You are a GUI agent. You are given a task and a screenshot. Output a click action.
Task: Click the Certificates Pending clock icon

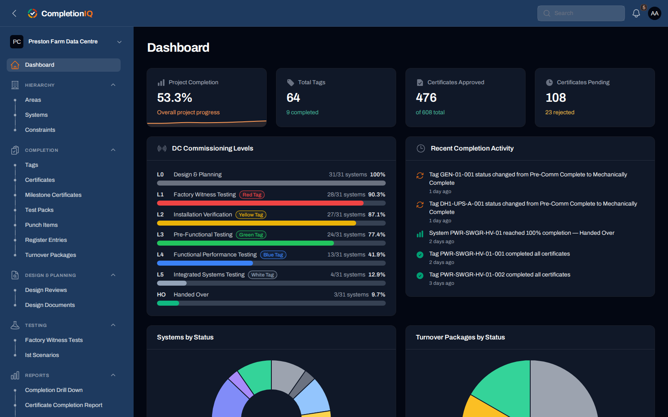(549, 83)
